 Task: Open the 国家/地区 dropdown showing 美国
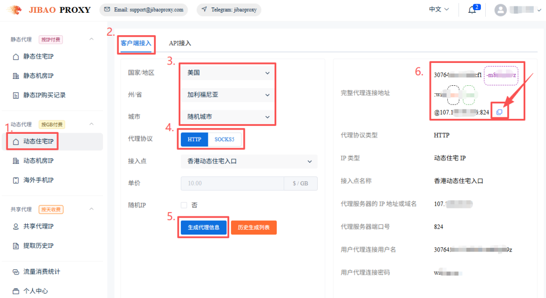pyautogui.click(x=228, y=73)
